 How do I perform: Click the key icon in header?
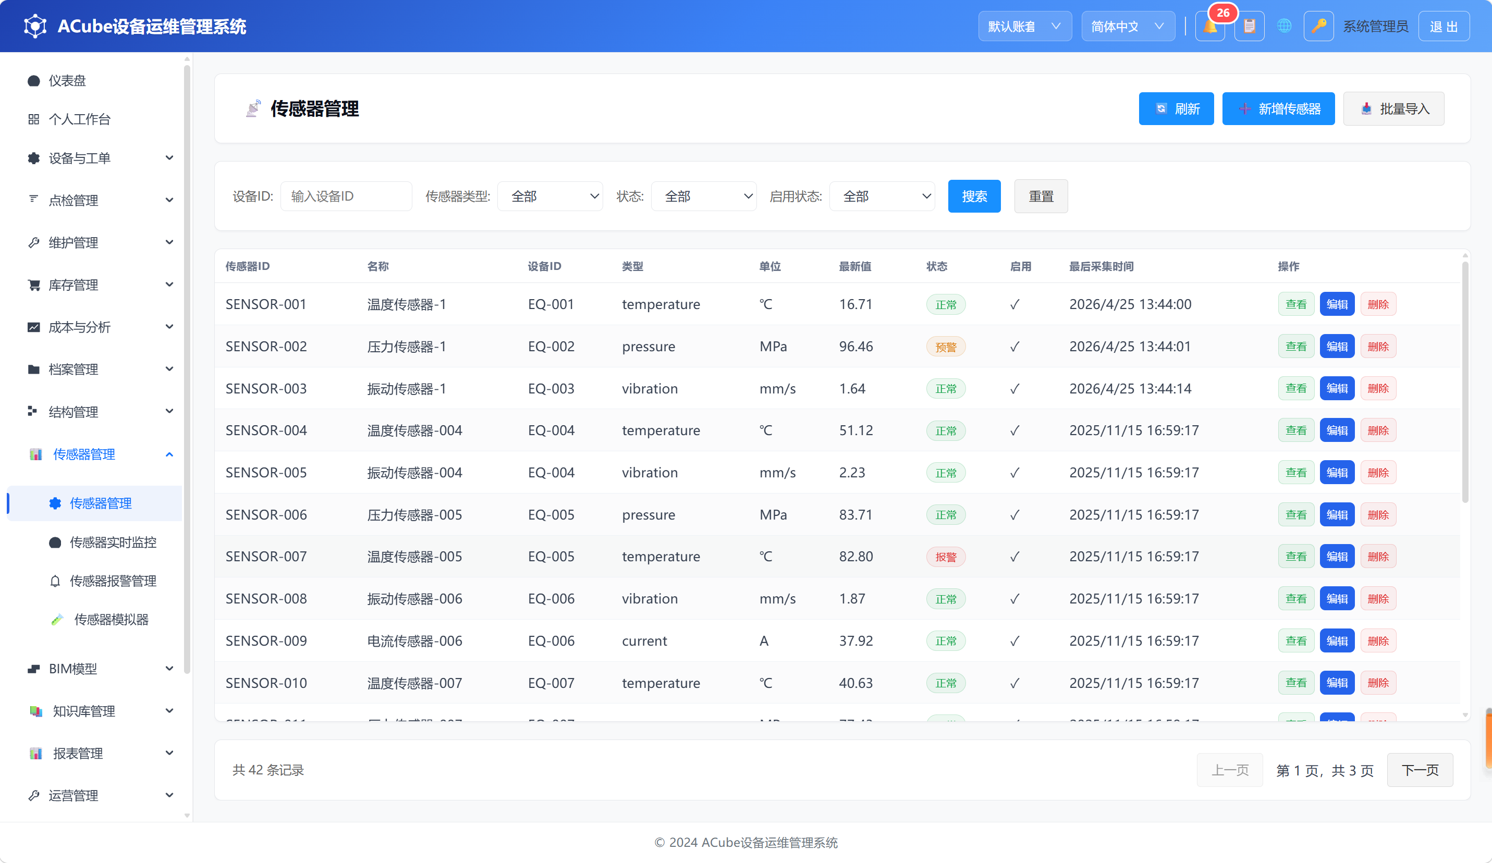(1318, 27)
